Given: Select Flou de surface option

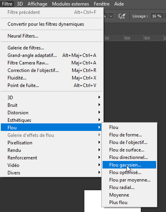Looking at the screenshot, I should tap(129, 150).
